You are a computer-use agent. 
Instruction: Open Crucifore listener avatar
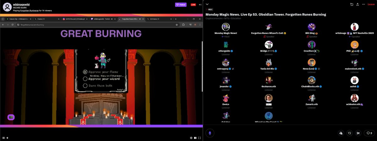(311, 44)
